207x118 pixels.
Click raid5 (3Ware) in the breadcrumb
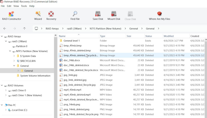tap(74, 29)
